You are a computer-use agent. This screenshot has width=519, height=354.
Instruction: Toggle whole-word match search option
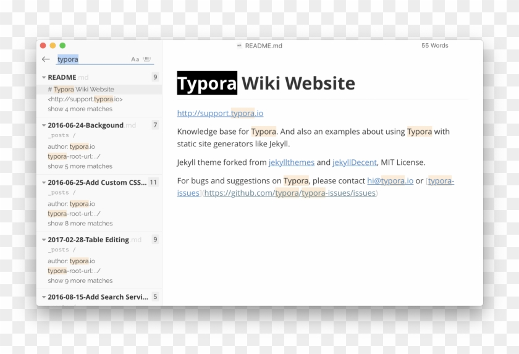click(147, 59)
